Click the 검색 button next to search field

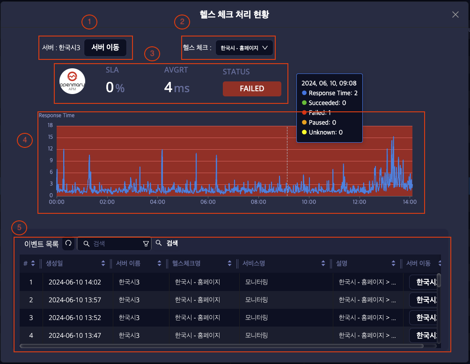click(167, 243)
